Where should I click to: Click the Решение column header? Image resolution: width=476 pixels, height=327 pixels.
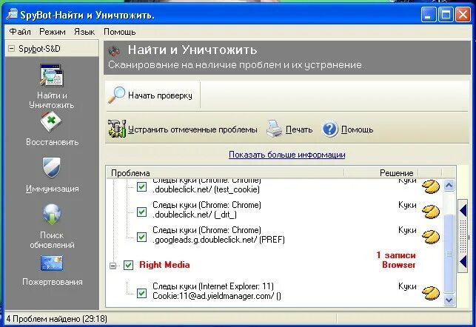point(381,173)
